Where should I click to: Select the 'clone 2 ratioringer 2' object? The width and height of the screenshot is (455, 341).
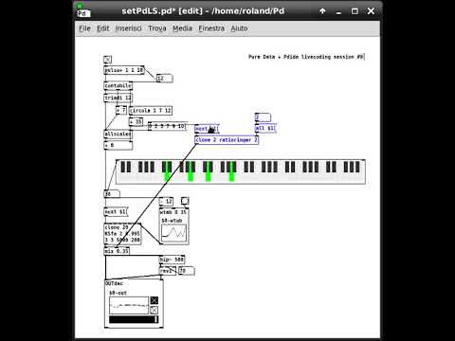227,140
